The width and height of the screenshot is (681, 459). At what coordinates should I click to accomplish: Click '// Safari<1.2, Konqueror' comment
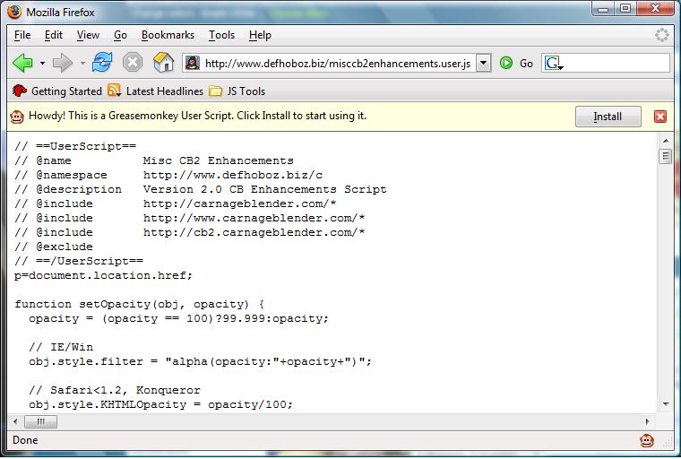coord(115,390)
